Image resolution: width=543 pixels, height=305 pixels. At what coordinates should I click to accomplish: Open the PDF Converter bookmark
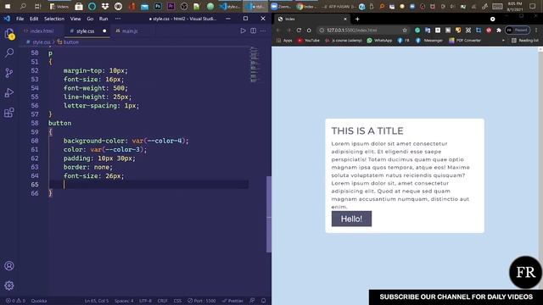[465, 41]
